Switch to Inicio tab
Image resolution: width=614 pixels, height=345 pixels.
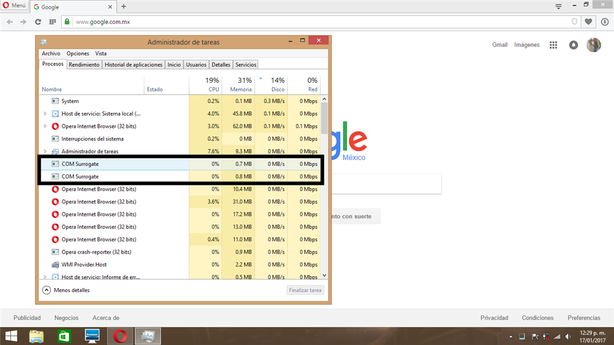click(174, 65)
